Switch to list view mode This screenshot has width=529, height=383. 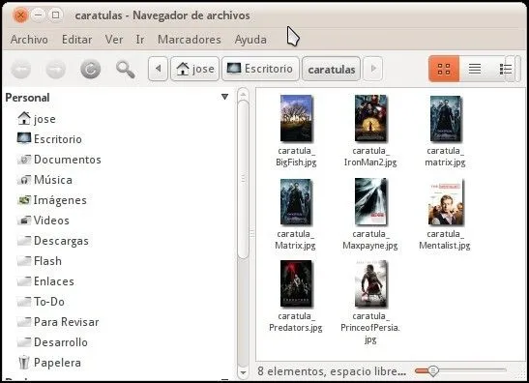coord(474,69)
